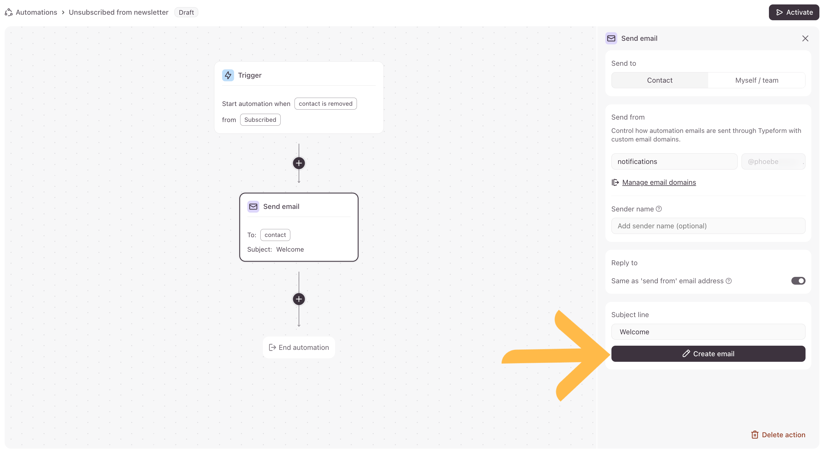Click the Create email button
This screenshot has width=823, height=450.
tap(708, 354)
